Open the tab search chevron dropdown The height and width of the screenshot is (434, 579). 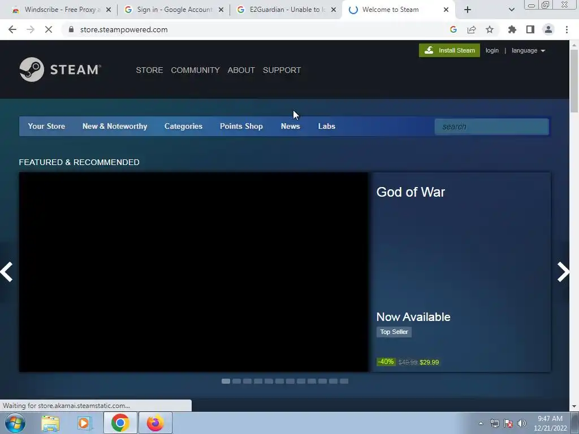(511, 10)
